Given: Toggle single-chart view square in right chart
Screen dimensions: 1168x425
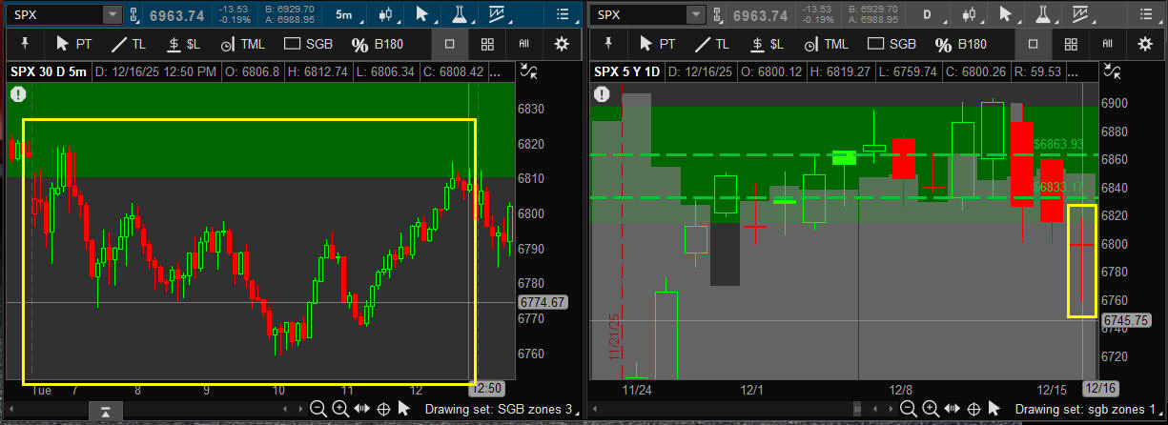Looking at the screenshot, I should pyautogui.click(x=1033, y=44).
